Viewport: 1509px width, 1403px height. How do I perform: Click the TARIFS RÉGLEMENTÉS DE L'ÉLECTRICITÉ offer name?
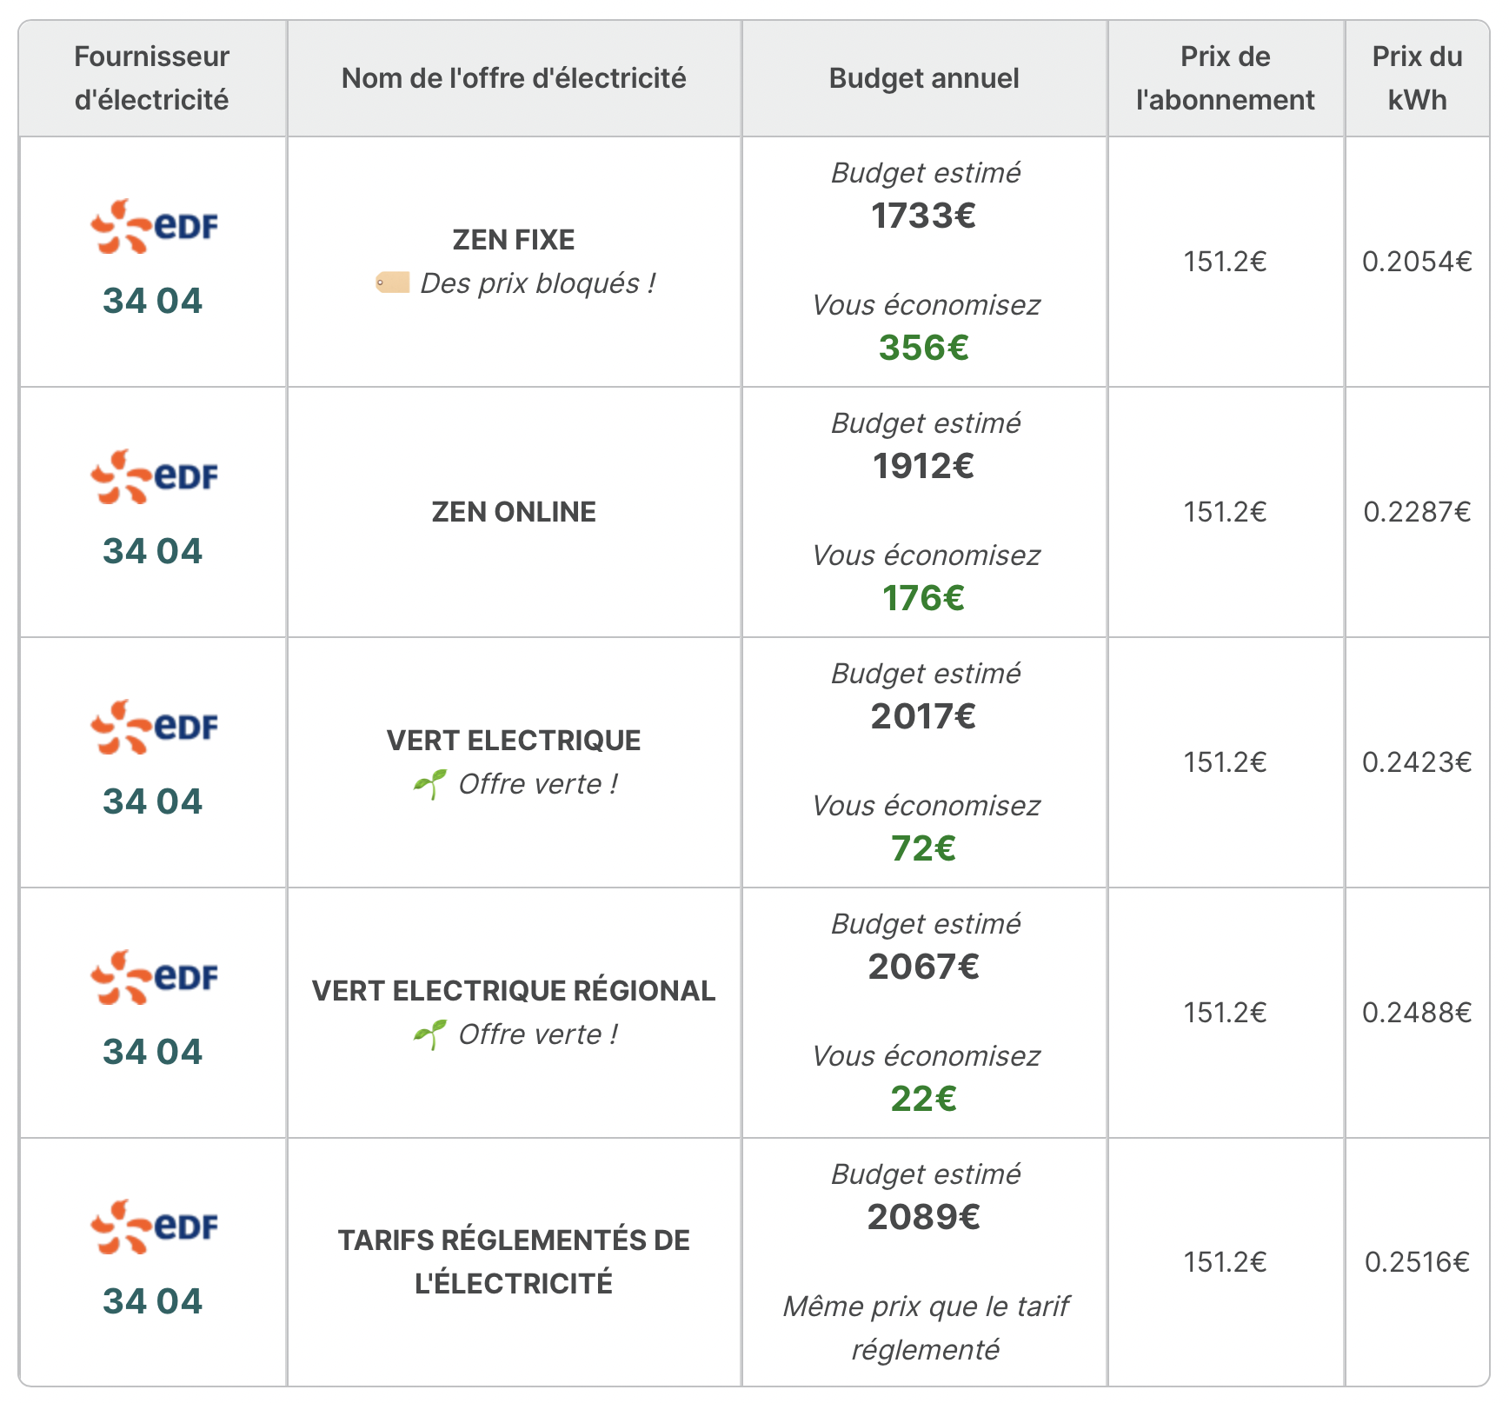coord(514,1262)
